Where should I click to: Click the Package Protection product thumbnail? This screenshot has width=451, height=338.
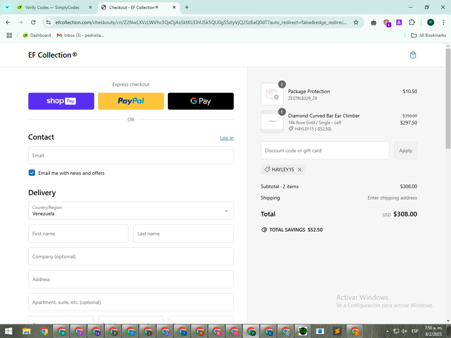click(272, 94)
